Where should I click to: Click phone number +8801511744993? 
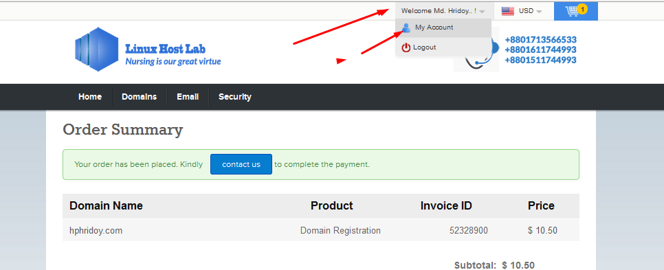coord(541,60)
